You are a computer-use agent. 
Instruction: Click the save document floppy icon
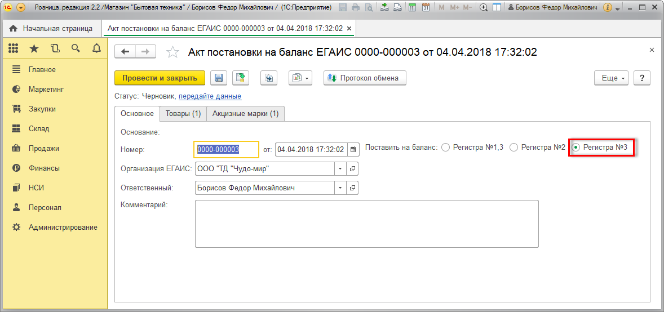tap(218, 78)
